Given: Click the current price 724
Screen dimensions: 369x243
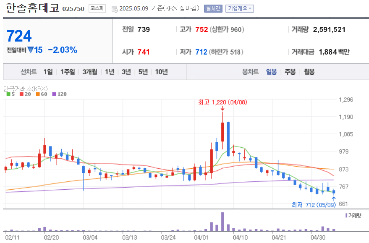Looking at the screenshot, I should (x=19, y=36).
